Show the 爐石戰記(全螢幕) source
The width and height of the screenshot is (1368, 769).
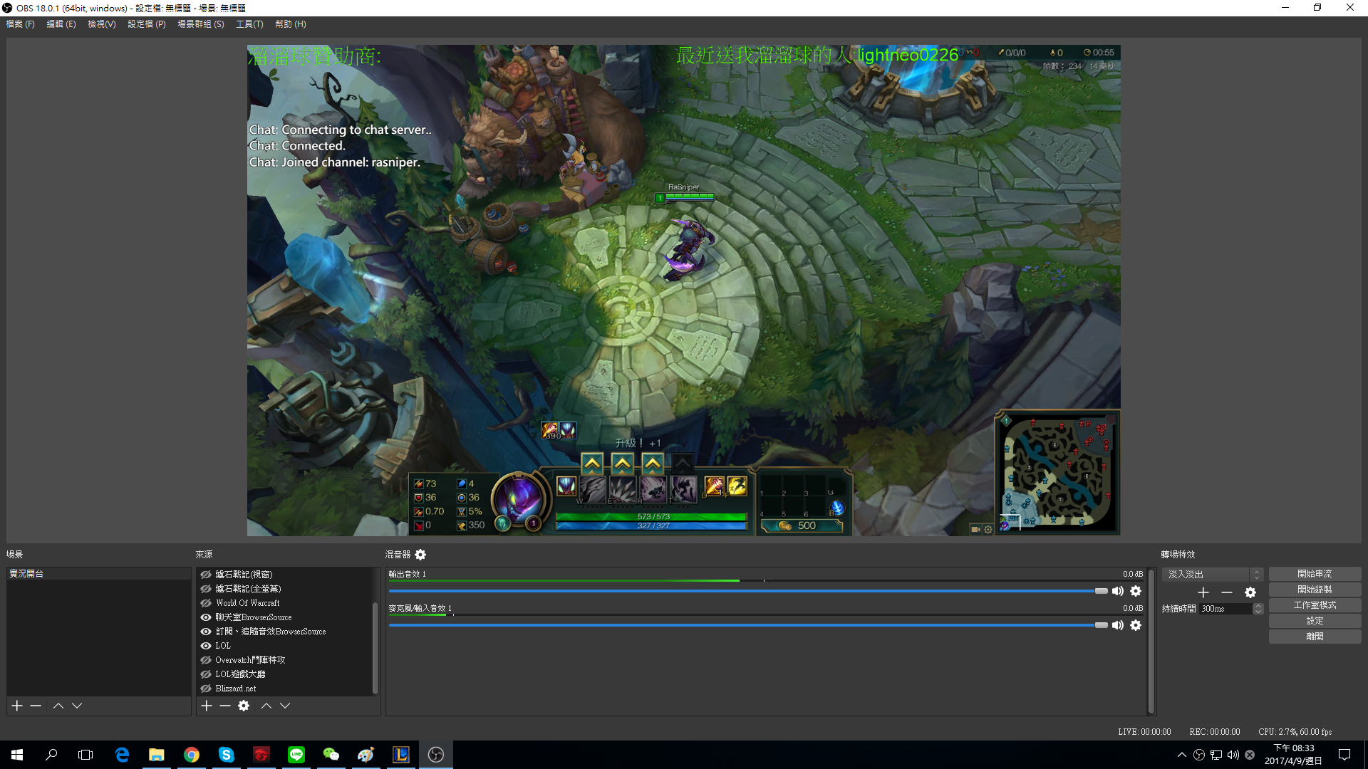coord(206,589)
